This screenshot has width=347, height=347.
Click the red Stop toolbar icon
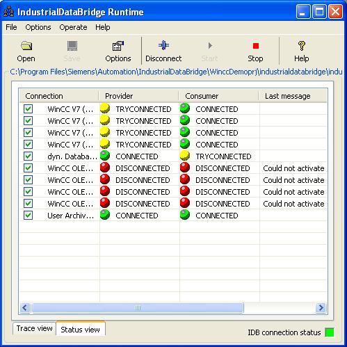(256, 46)
